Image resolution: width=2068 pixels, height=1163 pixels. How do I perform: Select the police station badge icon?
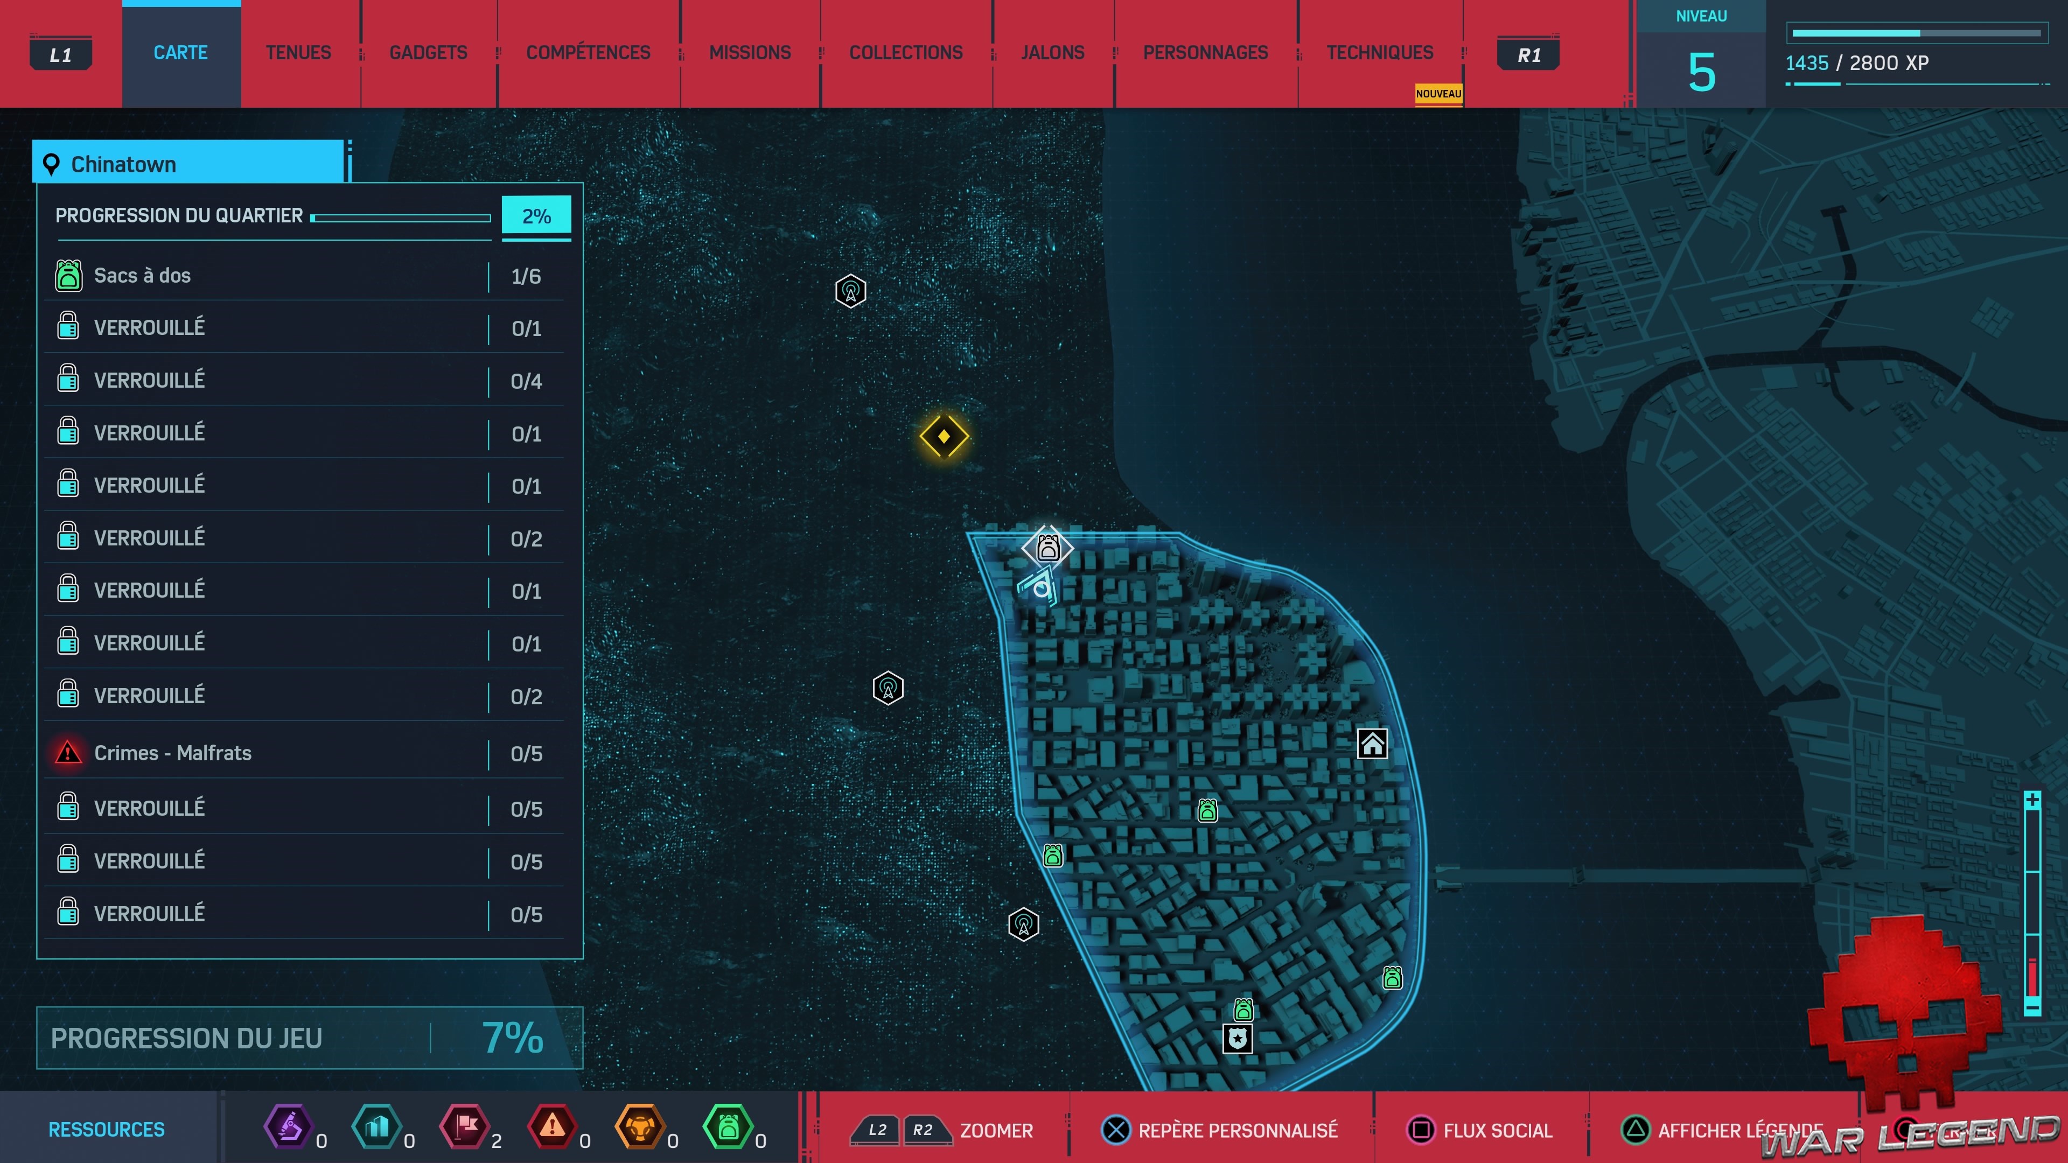point(1237,1039)
